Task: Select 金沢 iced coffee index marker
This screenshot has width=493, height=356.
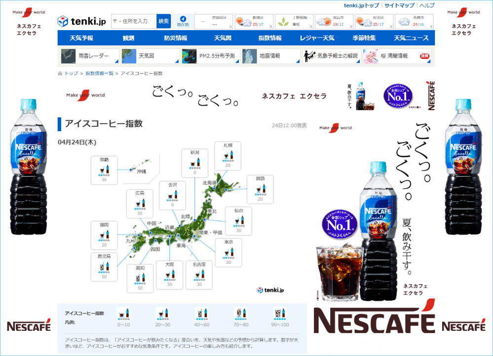Action: (172, 195)
